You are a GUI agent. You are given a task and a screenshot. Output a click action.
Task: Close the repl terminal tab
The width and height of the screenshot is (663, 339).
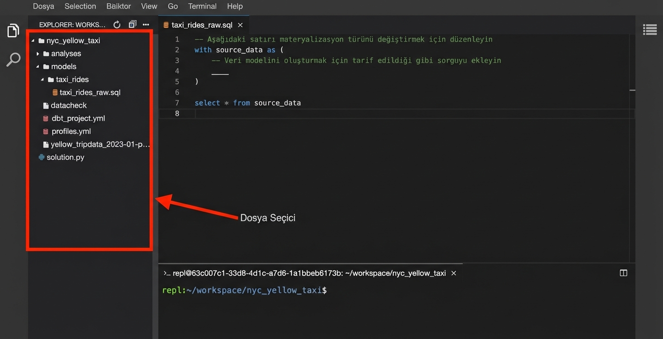click(x=454, y=273)
